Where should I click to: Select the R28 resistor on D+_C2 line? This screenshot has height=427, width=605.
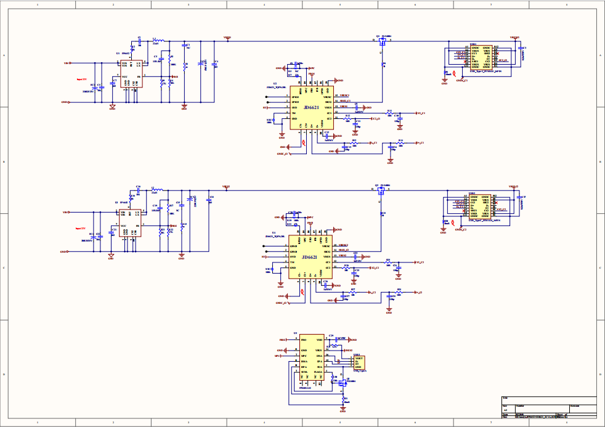(x=399, y=292)
